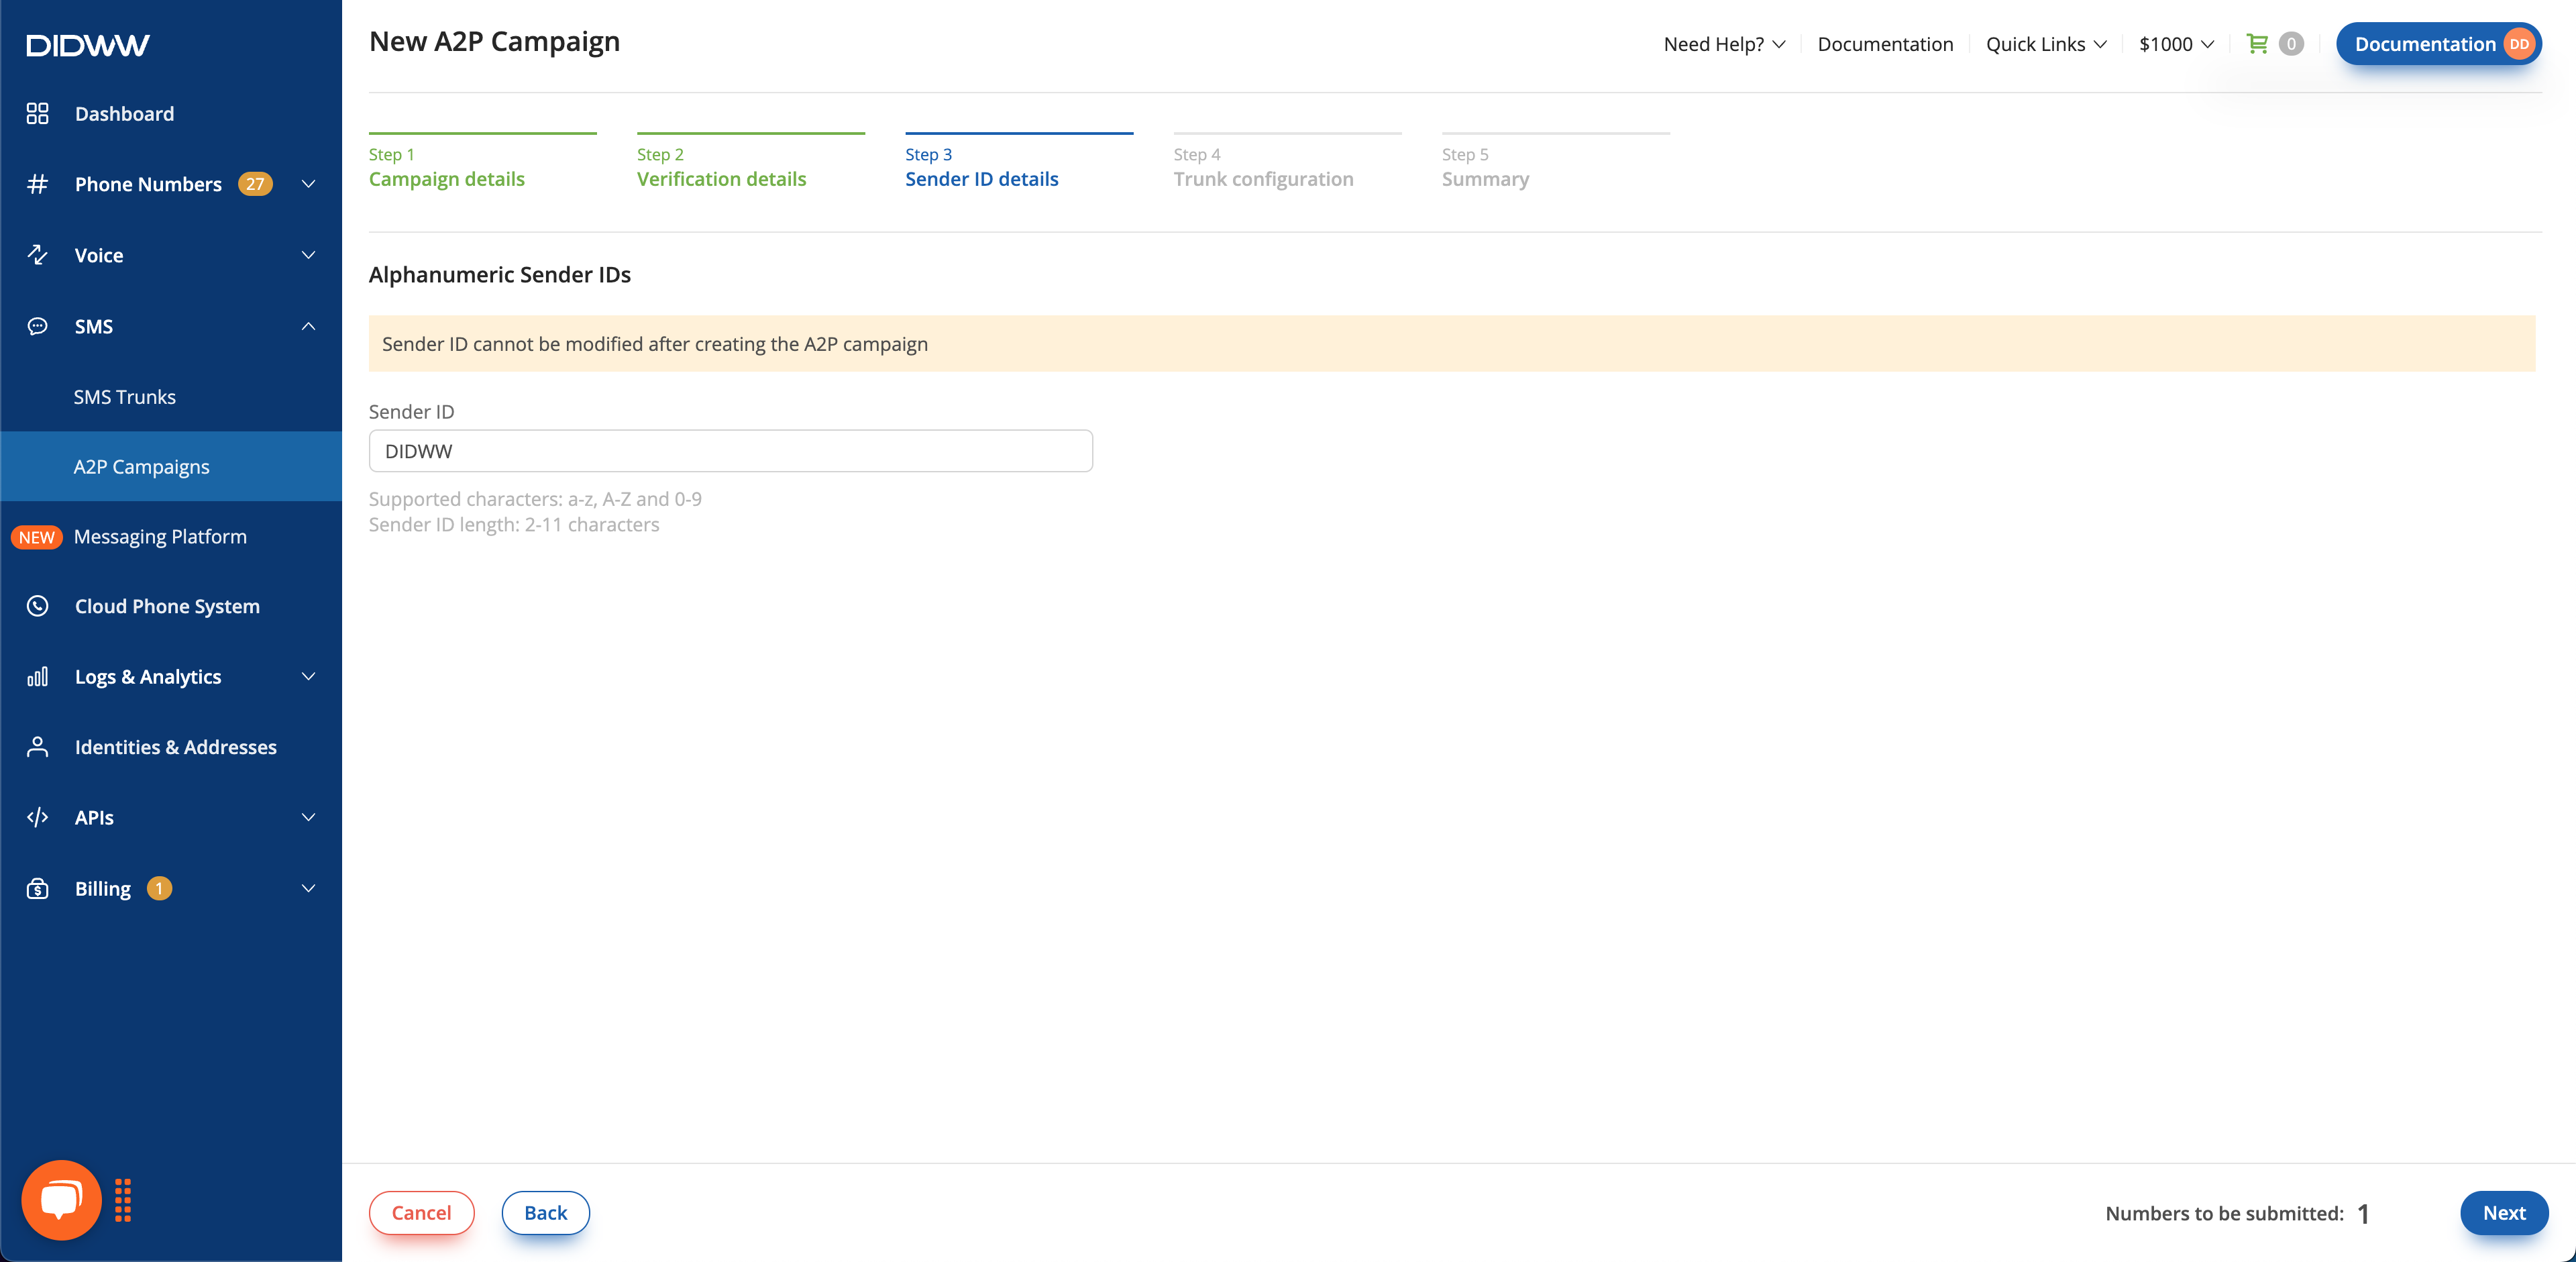
Task: Click the Logs & Analytics chart icon
Action: pos(37,677)
